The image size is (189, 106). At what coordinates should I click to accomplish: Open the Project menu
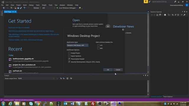coord(18,5)
